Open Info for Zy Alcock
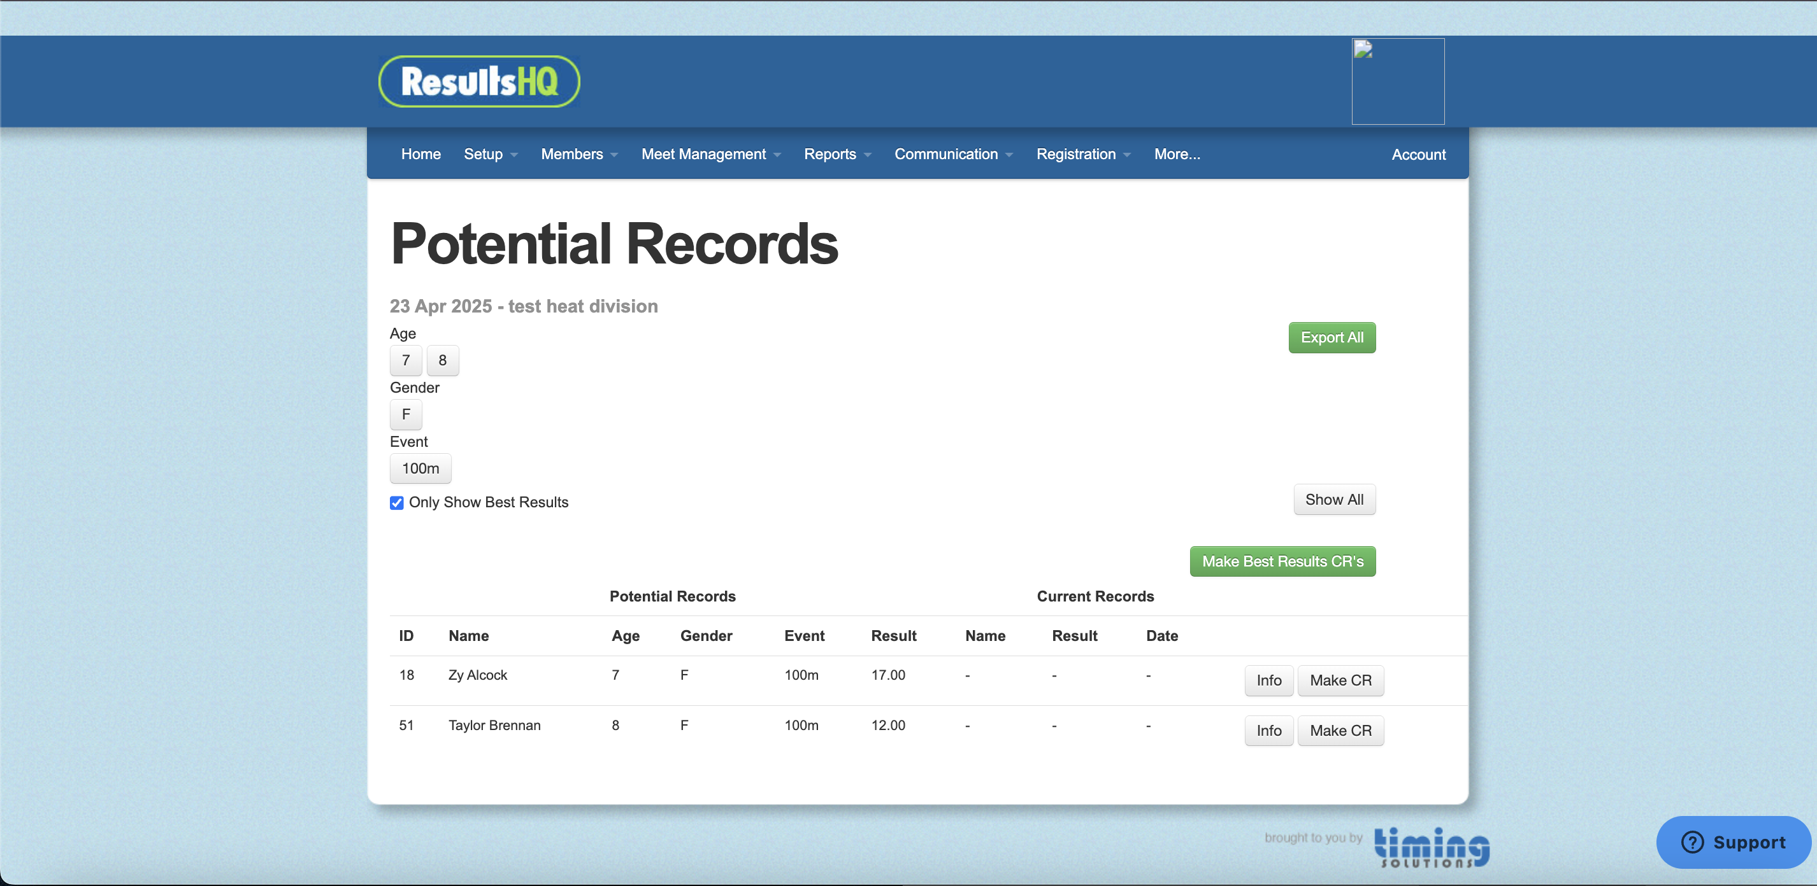1817x886 pixels. [1268, 681]
